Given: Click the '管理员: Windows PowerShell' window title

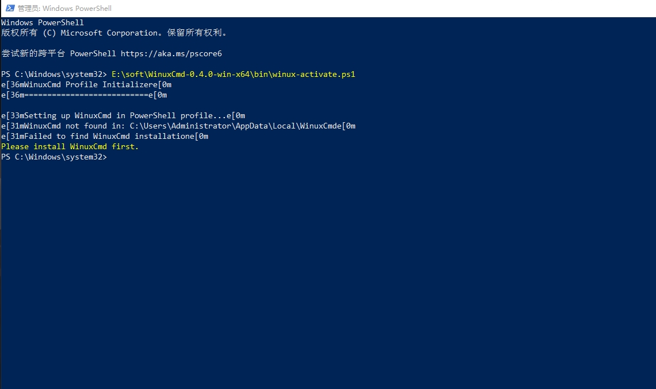Looking at the screenshot, I should [x=64, y=9].
